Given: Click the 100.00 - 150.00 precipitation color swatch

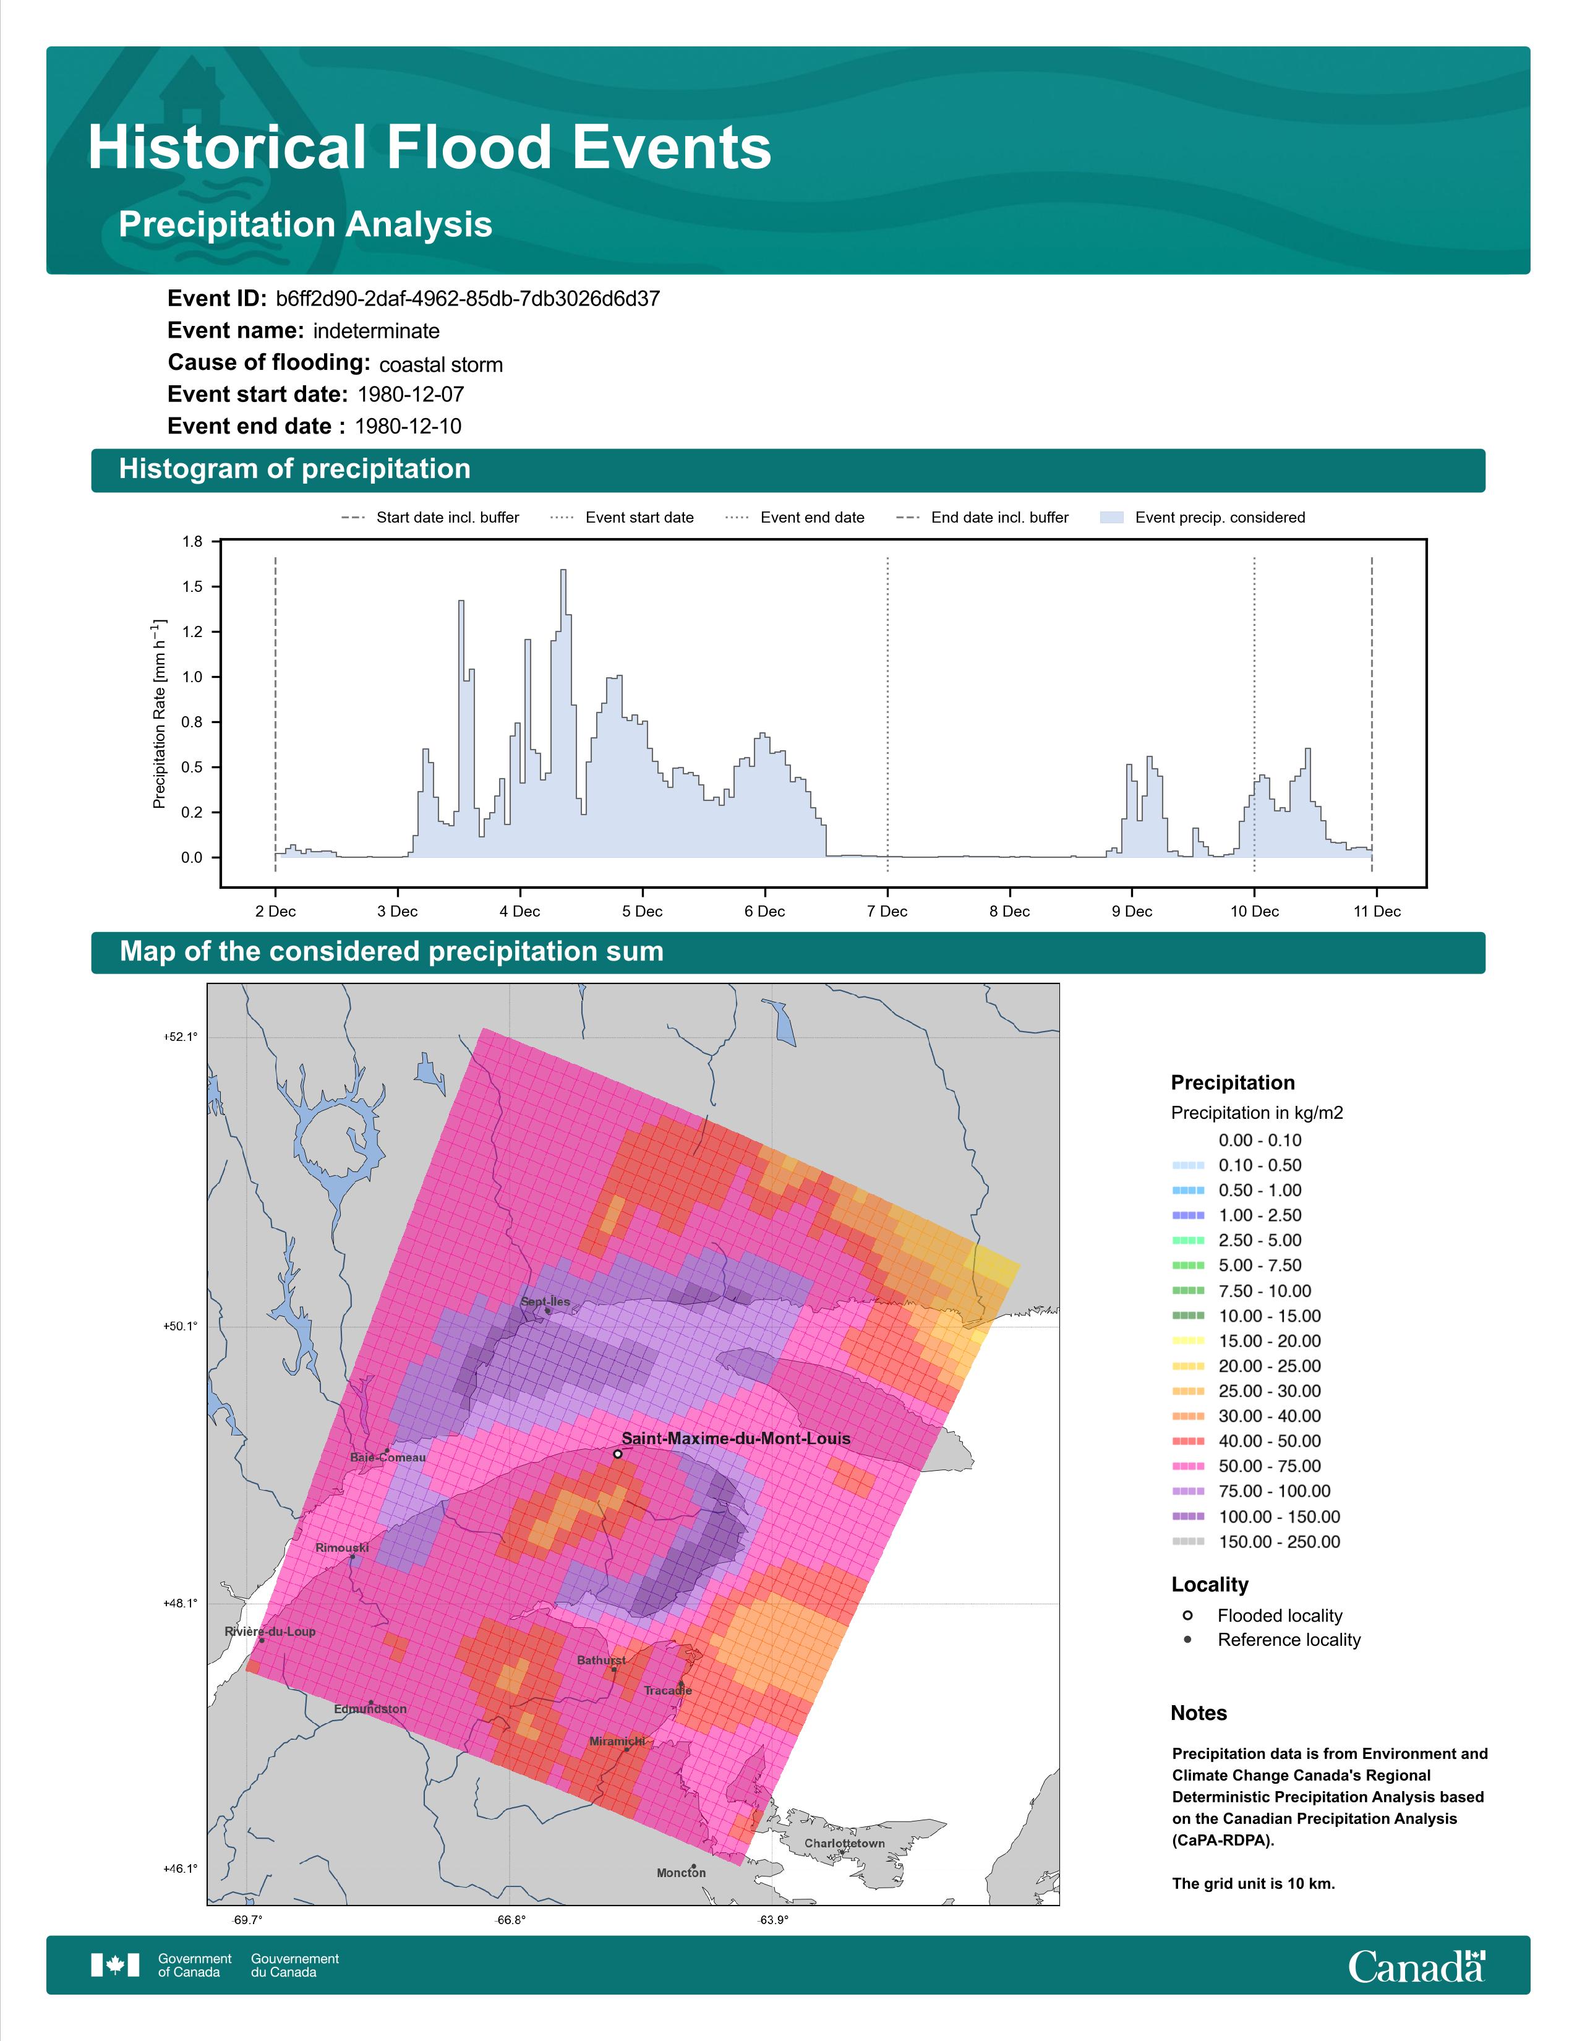Looking at the screenshot, I should point(1189,1517).
